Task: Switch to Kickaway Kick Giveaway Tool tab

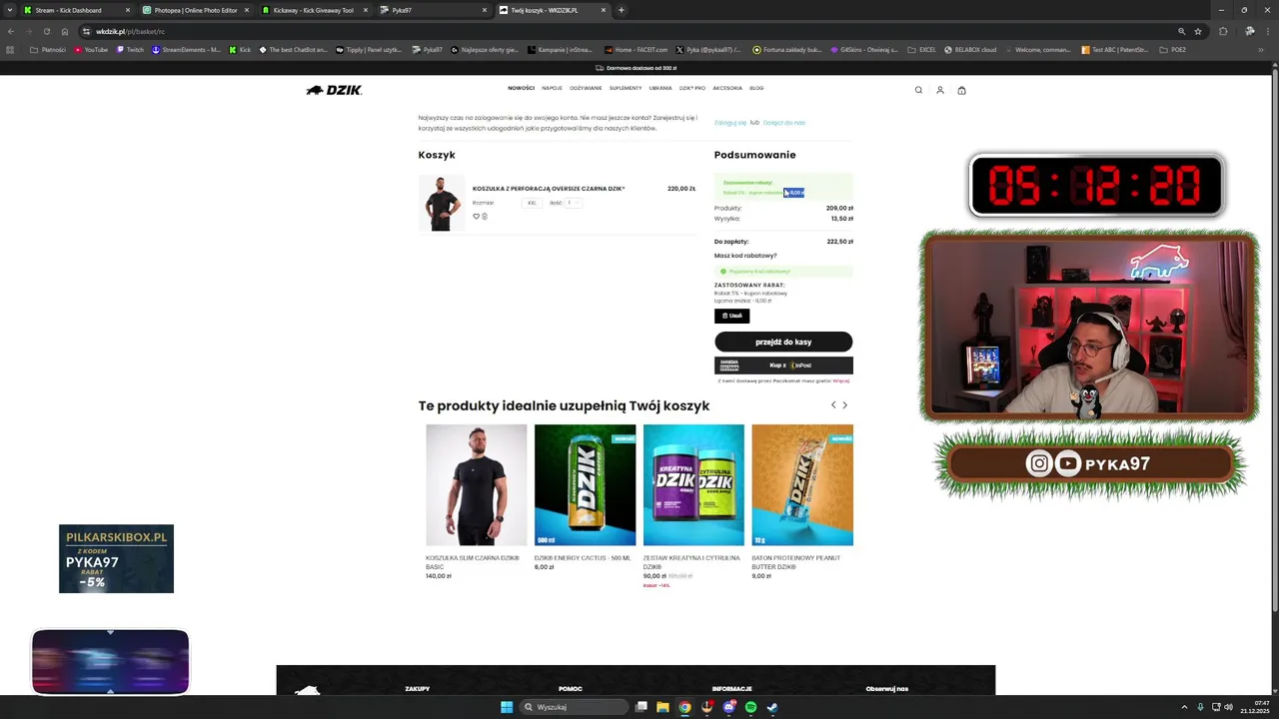Action: tap(314, 10)
